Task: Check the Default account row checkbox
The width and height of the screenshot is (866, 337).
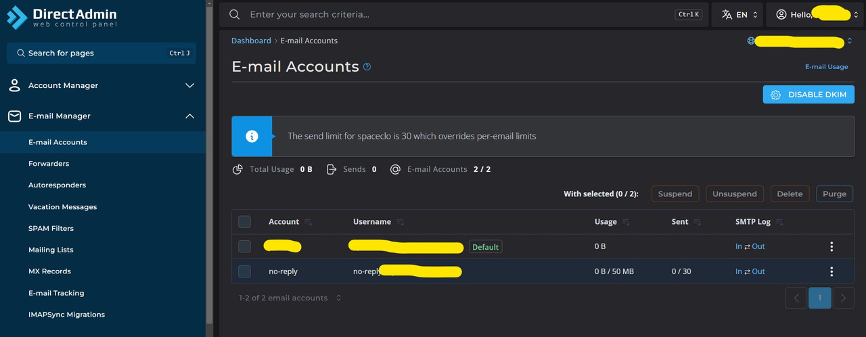Action: (x=244, y=246)
